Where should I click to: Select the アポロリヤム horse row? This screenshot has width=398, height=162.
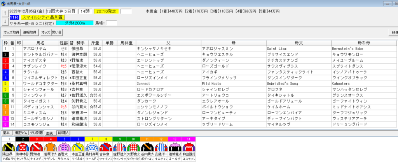[x=35, y=49]
